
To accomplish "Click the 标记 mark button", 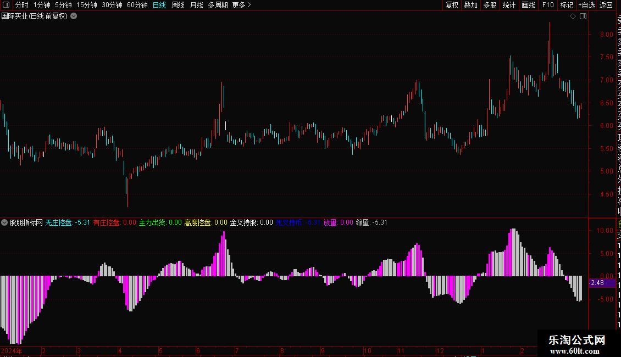I will 567,5.
